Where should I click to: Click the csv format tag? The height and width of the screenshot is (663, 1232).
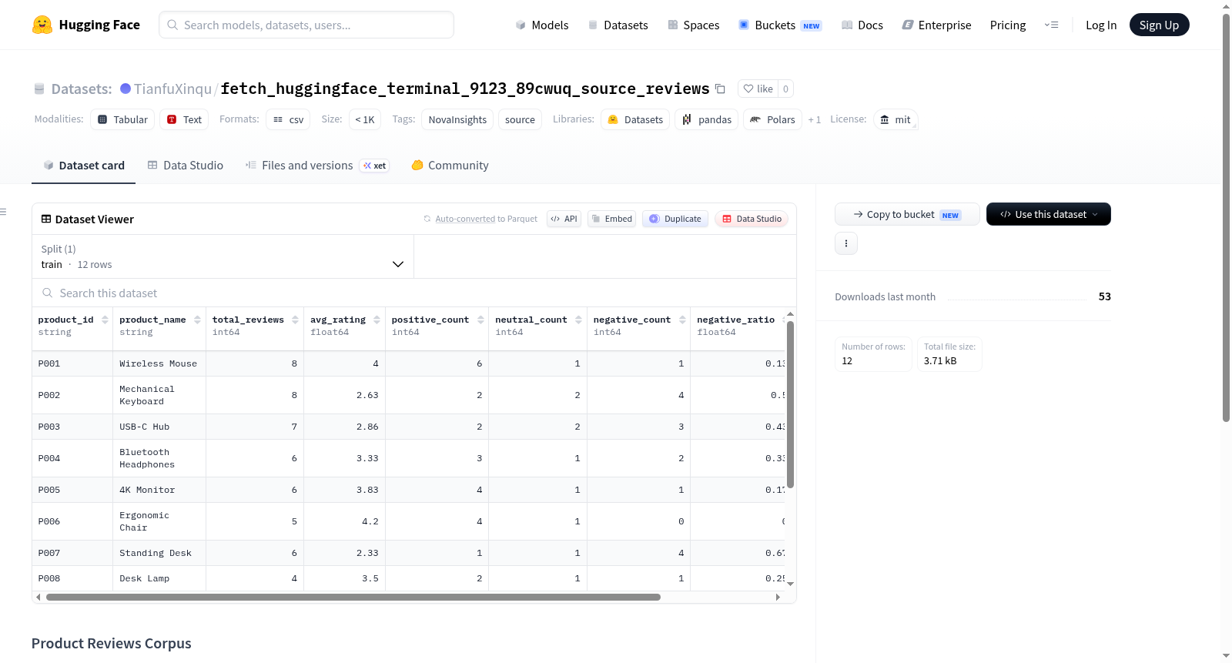point(288,119)
